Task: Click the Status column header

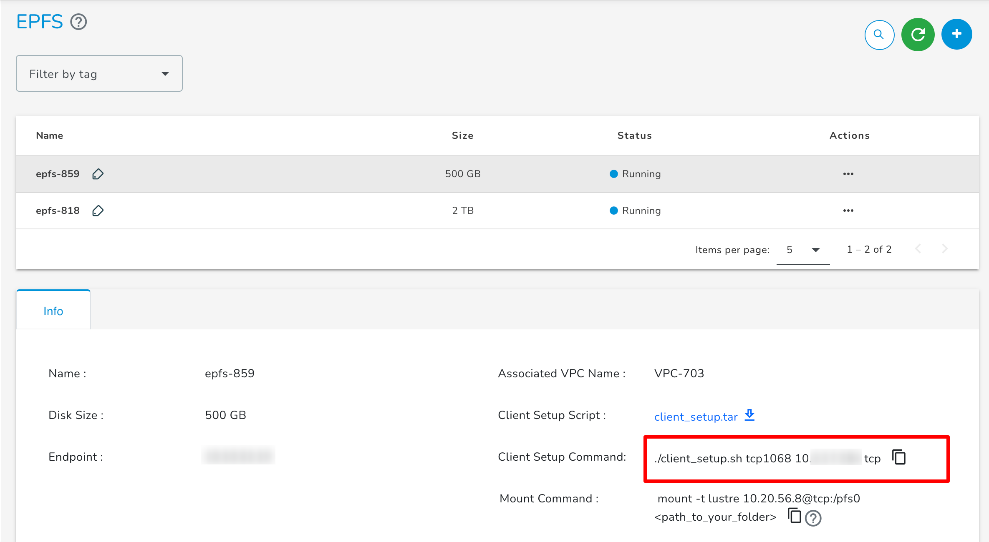Action: coord(635,135)
